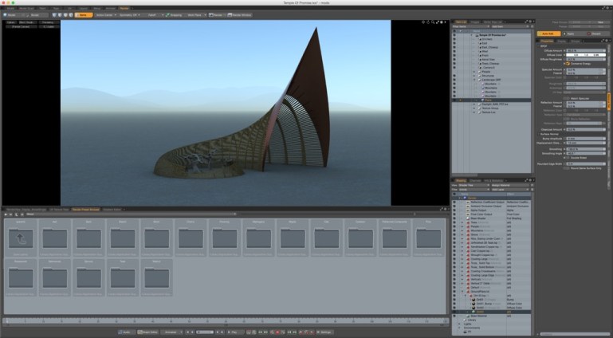613x338 pixels.
Task: Select Edges selection mode icon
Action: (x=60, y=15)
